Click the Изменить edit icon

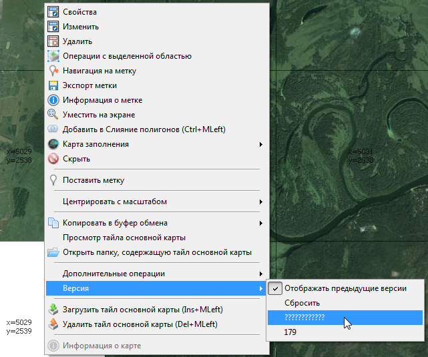53,27
